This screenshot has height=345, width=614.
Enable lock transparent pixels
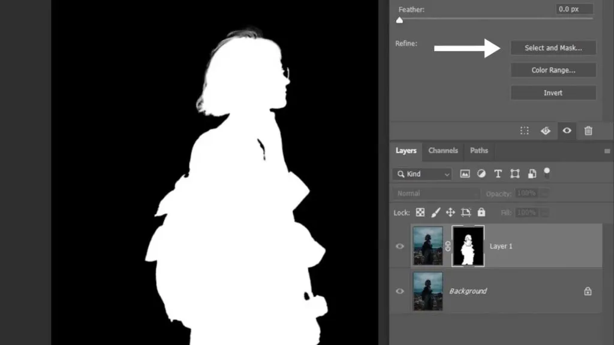click(x=420, y=211)
